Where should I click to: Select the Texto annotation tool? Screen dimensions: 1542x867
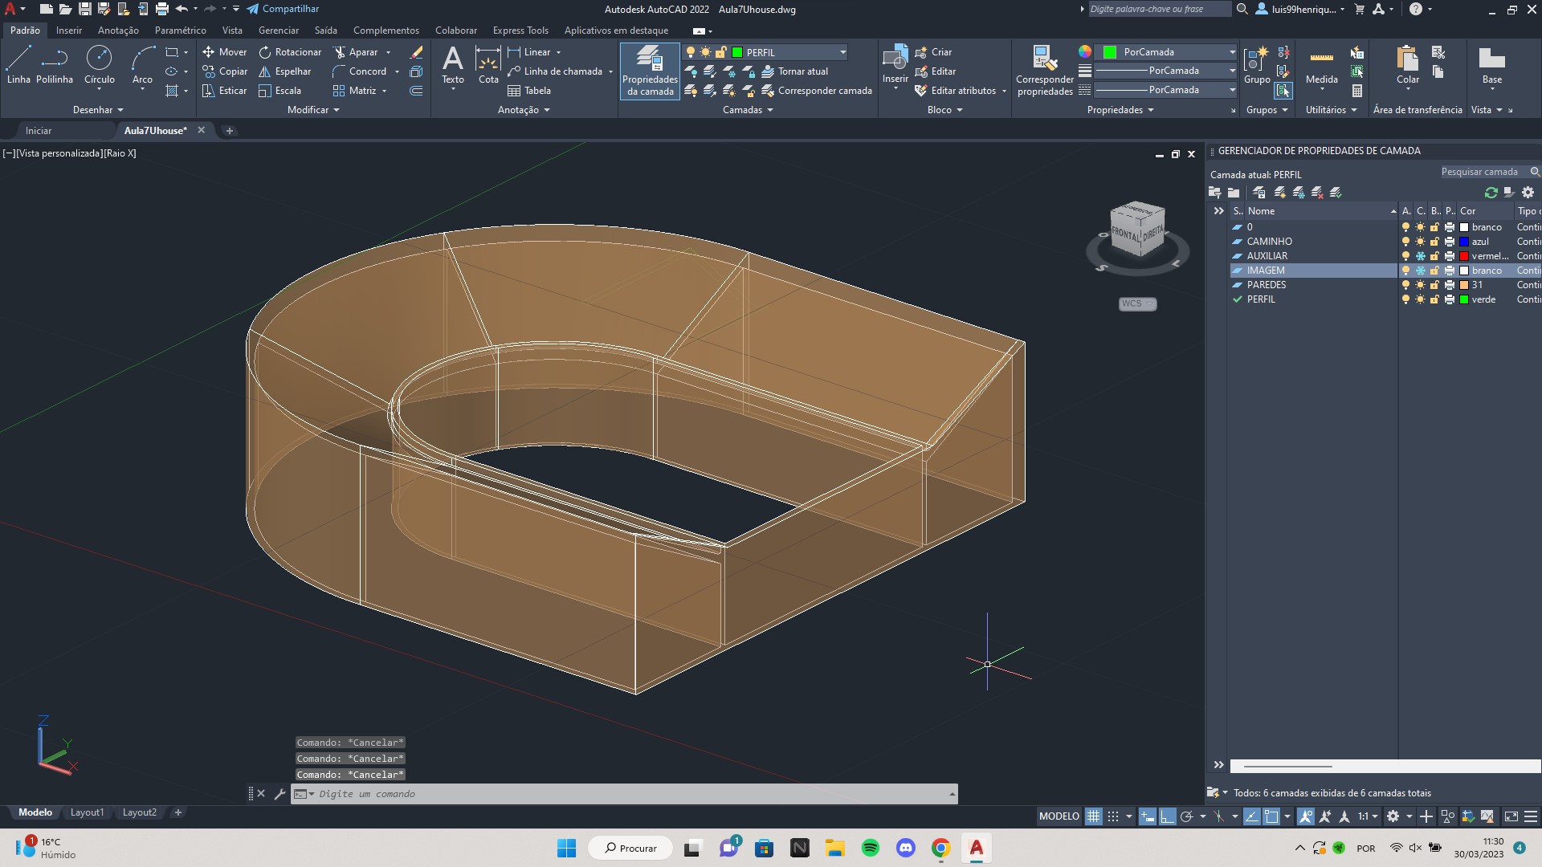tap(453, 64)
